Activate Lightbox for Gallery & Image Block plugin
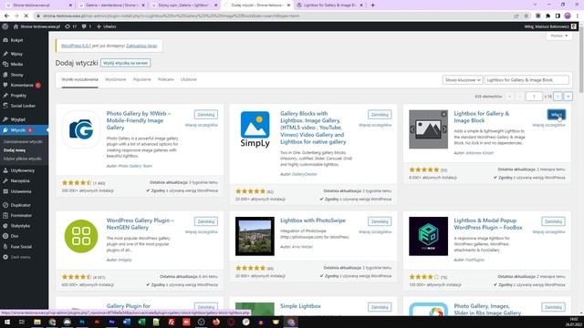The height and width of the screenshot is (328, 584). 557,115
